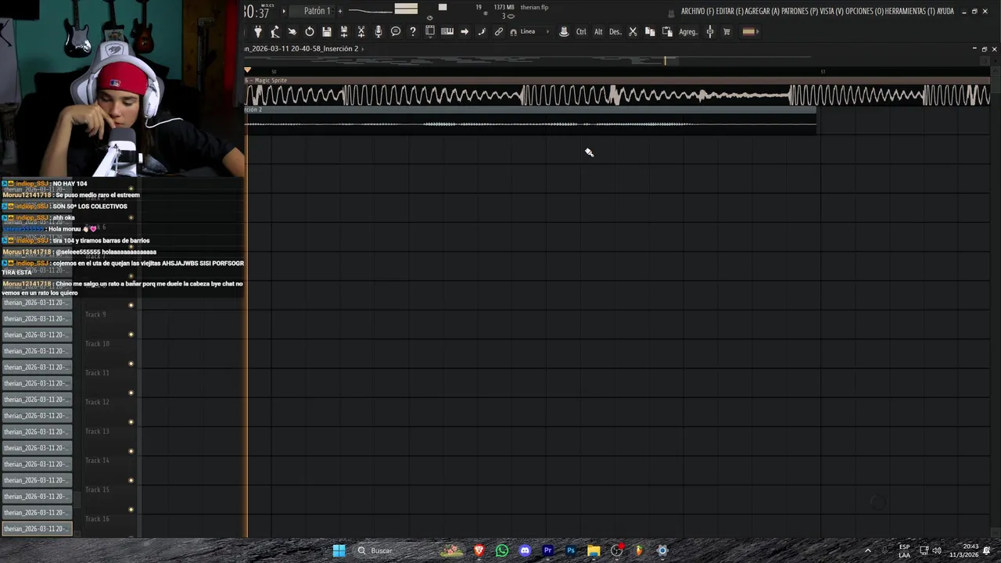Image resolution: width=1001 pixels, height=563 pixels.
Task: Click the Cut scissors icon near Des.
Action: click(x=633, y=31)
